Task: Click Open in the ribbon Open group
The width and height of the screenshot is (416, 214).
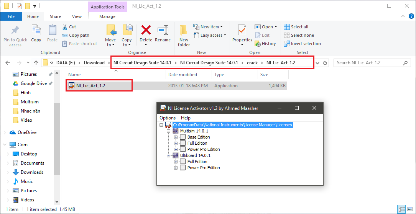Action: (x=266, y=27)
